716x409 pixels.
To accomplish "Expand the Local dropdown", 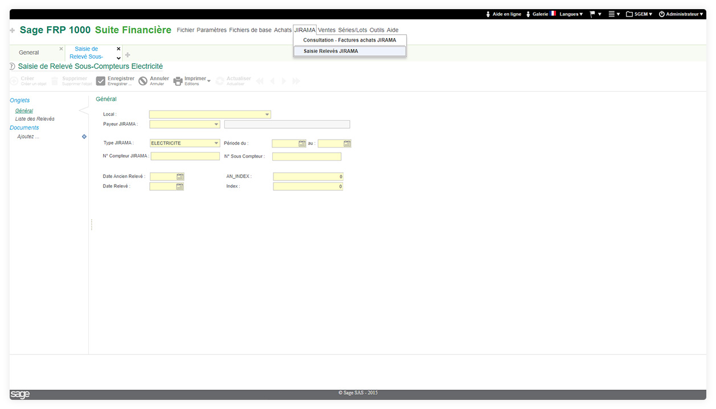I will click(x=267, y=114).
